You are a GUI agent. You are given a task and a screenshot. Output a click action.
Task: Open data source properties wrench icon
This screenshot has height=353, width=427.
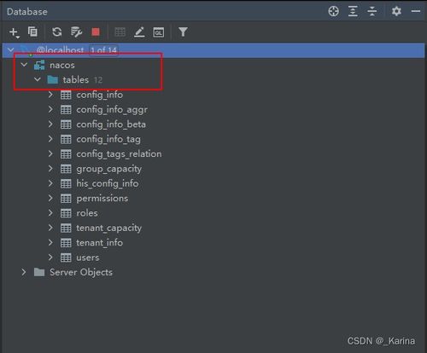(x=76, y=32)
